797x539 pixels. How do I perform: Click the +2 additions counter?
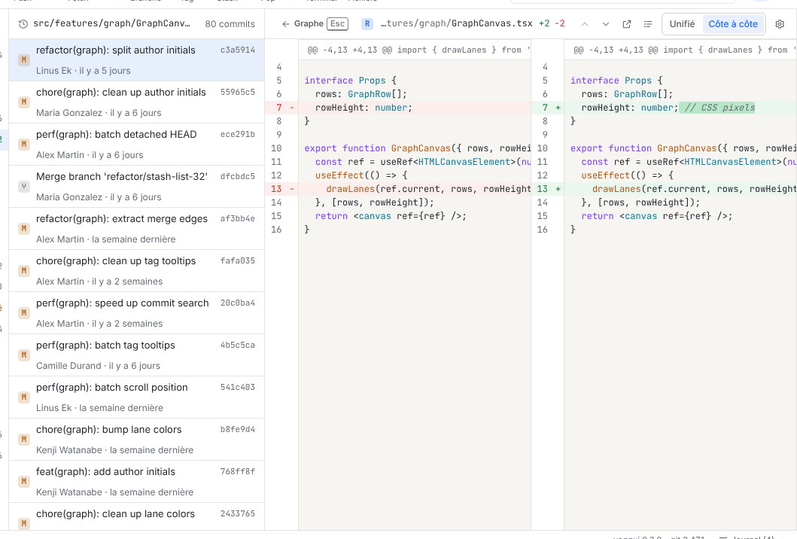pyautogui.click(x=544, y=23)
